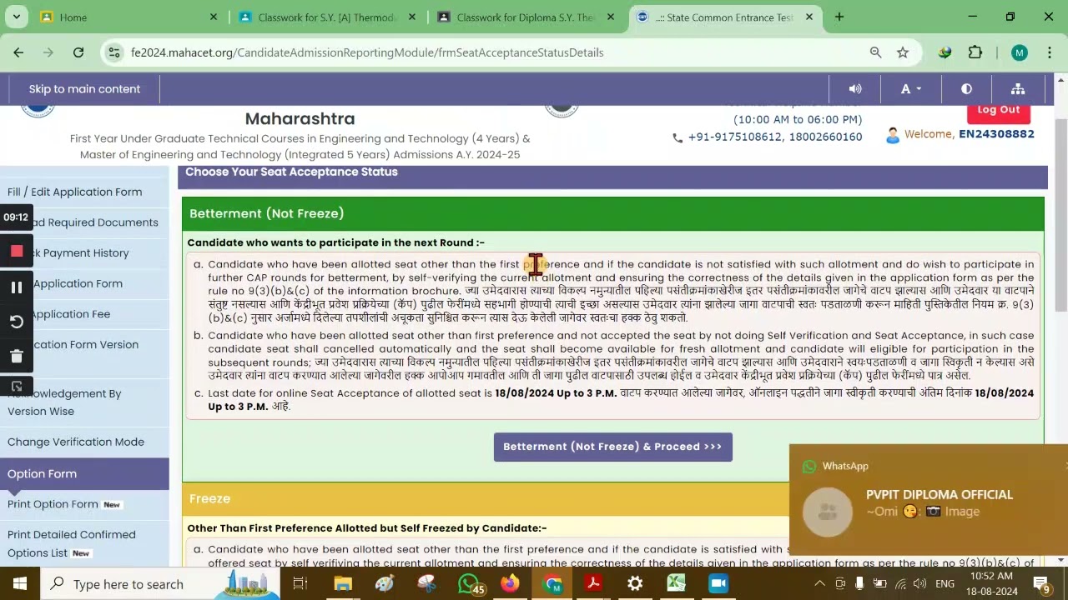Switch to the Home tab
Viewport: 1068px width, 600px height.
[x=129, y=17]
